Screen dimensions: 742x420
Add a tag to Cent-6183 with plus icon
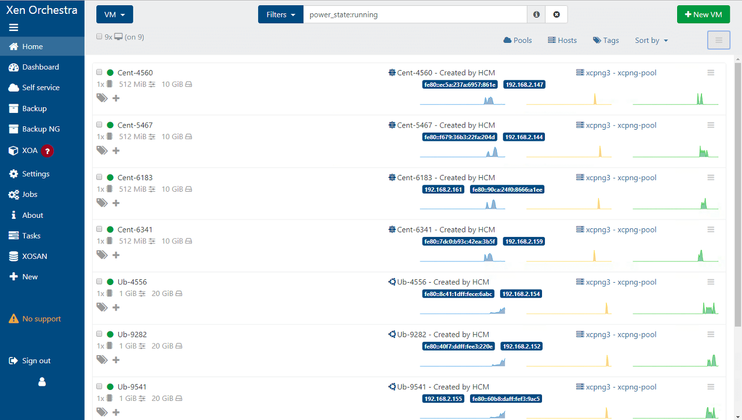tap(116, 203)
